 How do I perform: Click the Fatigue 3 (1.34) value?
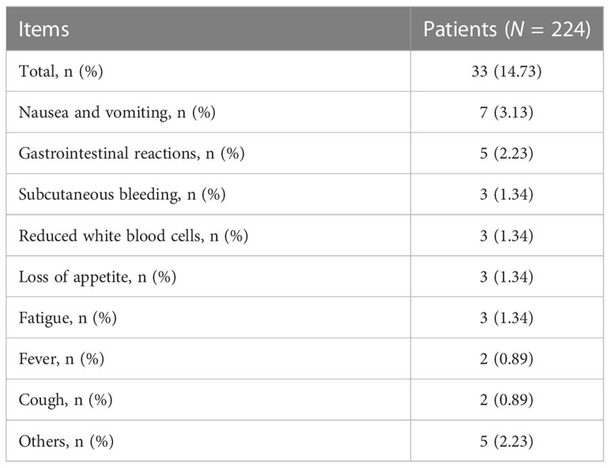coord(506,318)
